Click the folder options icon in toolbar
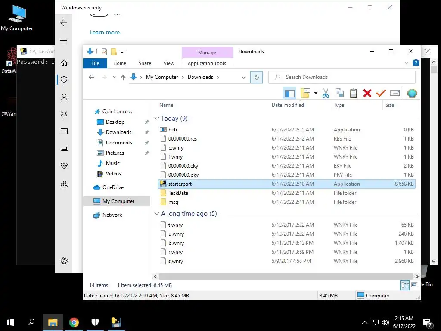This screenshot has width=441, height=331. click(x=305, y=93)
